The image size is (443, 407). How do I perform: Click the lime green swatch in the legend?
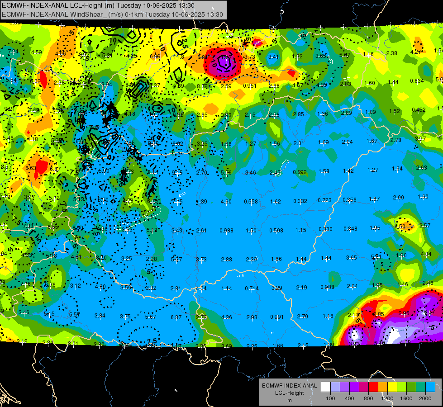click(x=401, y=387)
